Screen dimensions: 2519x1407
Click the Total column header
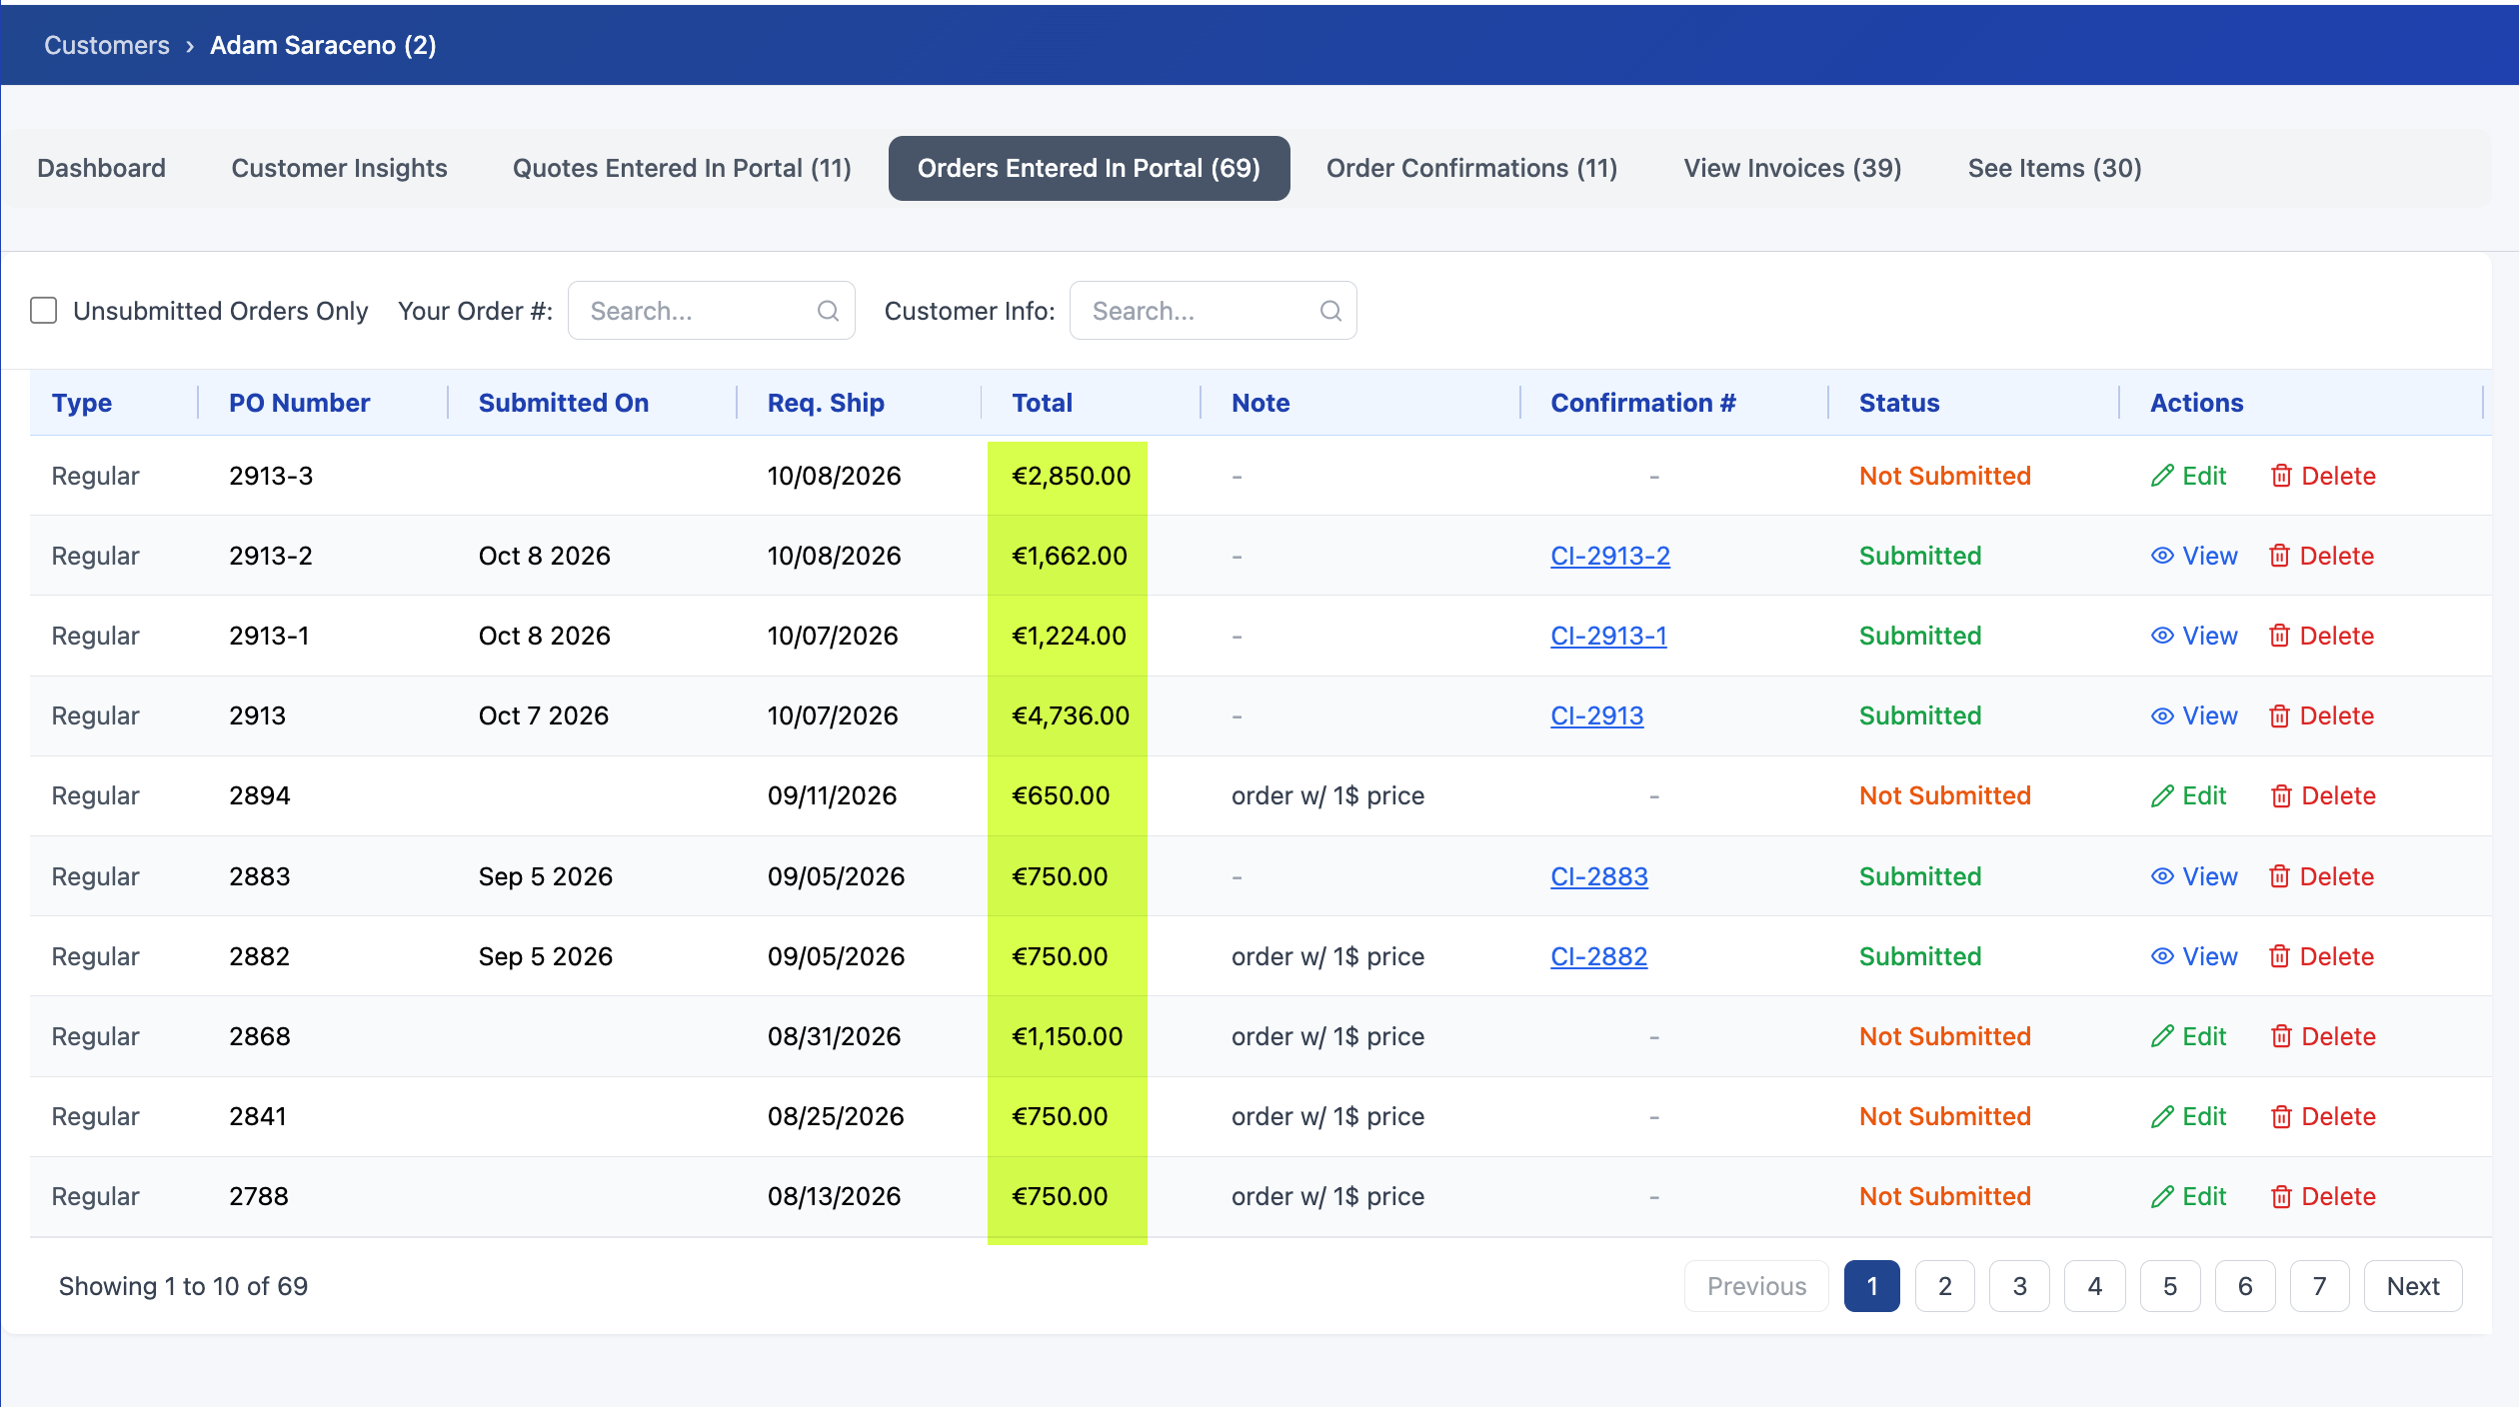pyautogui.click(x=1042, y=403)
